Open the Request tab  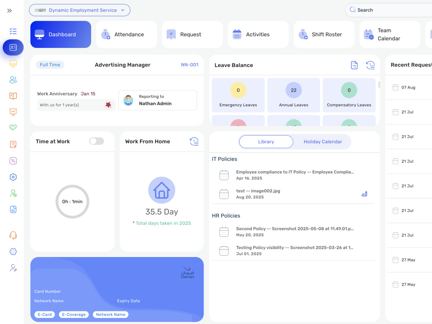pos(192,35)
